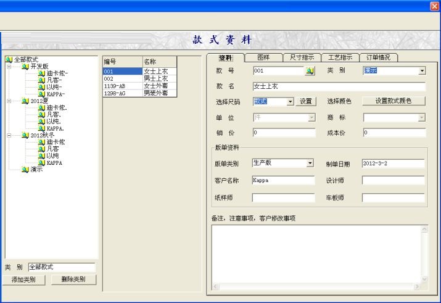Click the empty 车板师 input field

coord(393,197)
